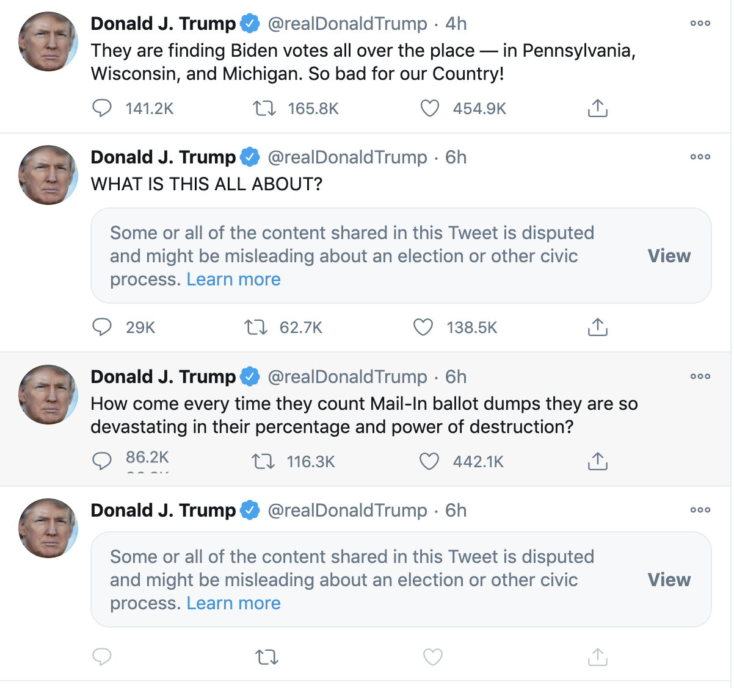Reply to the WHAT IS THIS ALL ABOUT tweet

pos(102,328)
